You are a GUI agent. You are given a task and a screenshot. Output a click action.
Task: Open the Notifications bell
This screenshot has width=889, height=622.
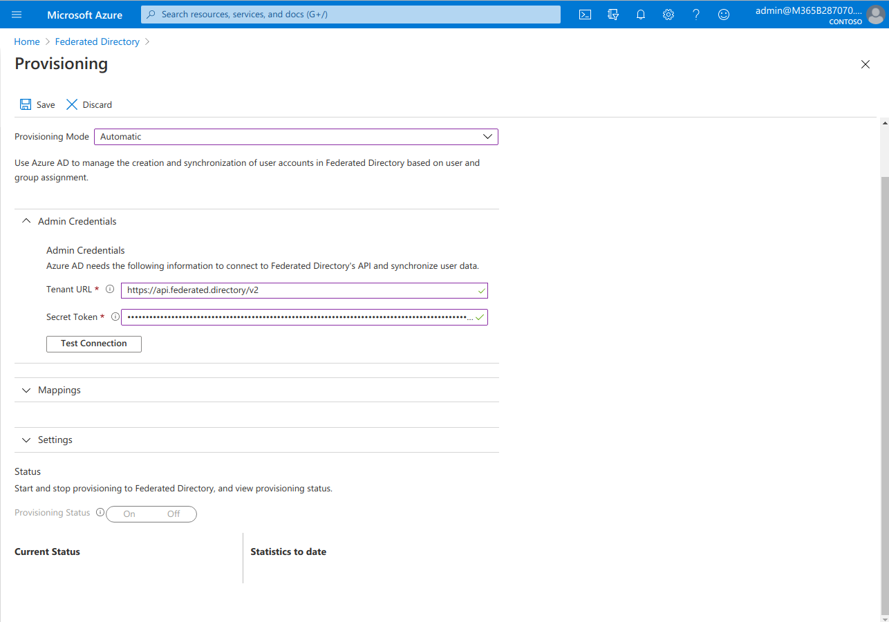point(640,14)
